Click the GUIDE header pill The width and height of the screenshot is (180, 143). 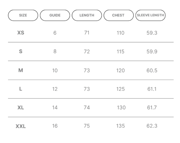click(55, 15)
